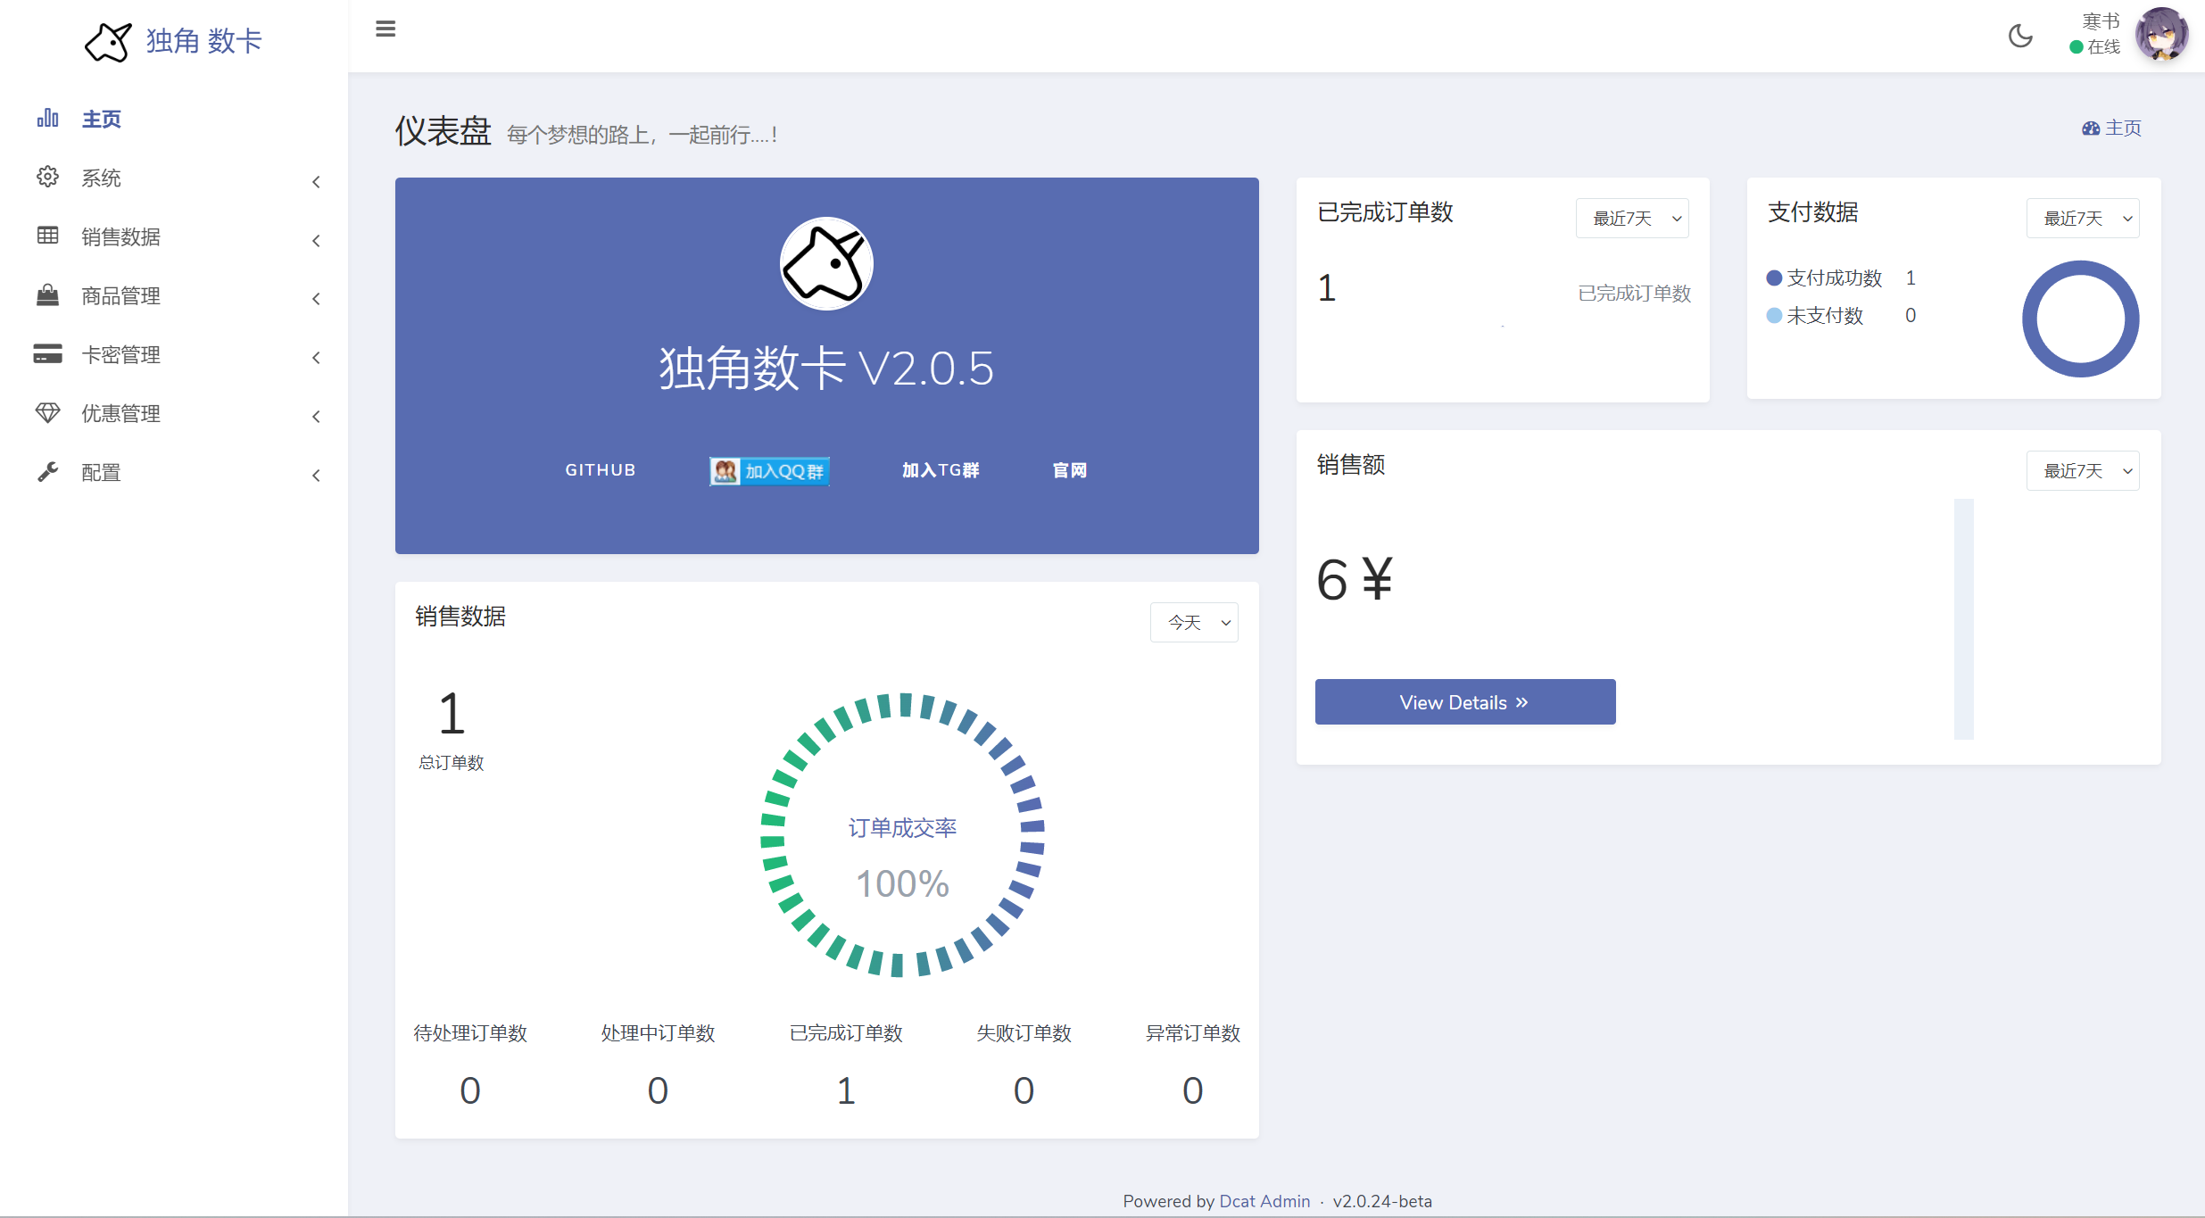This screenshot has height=1218, width=2205.
Task: Click the shopping bag icon for 商品管理
Action: click(x=47, y=295)
